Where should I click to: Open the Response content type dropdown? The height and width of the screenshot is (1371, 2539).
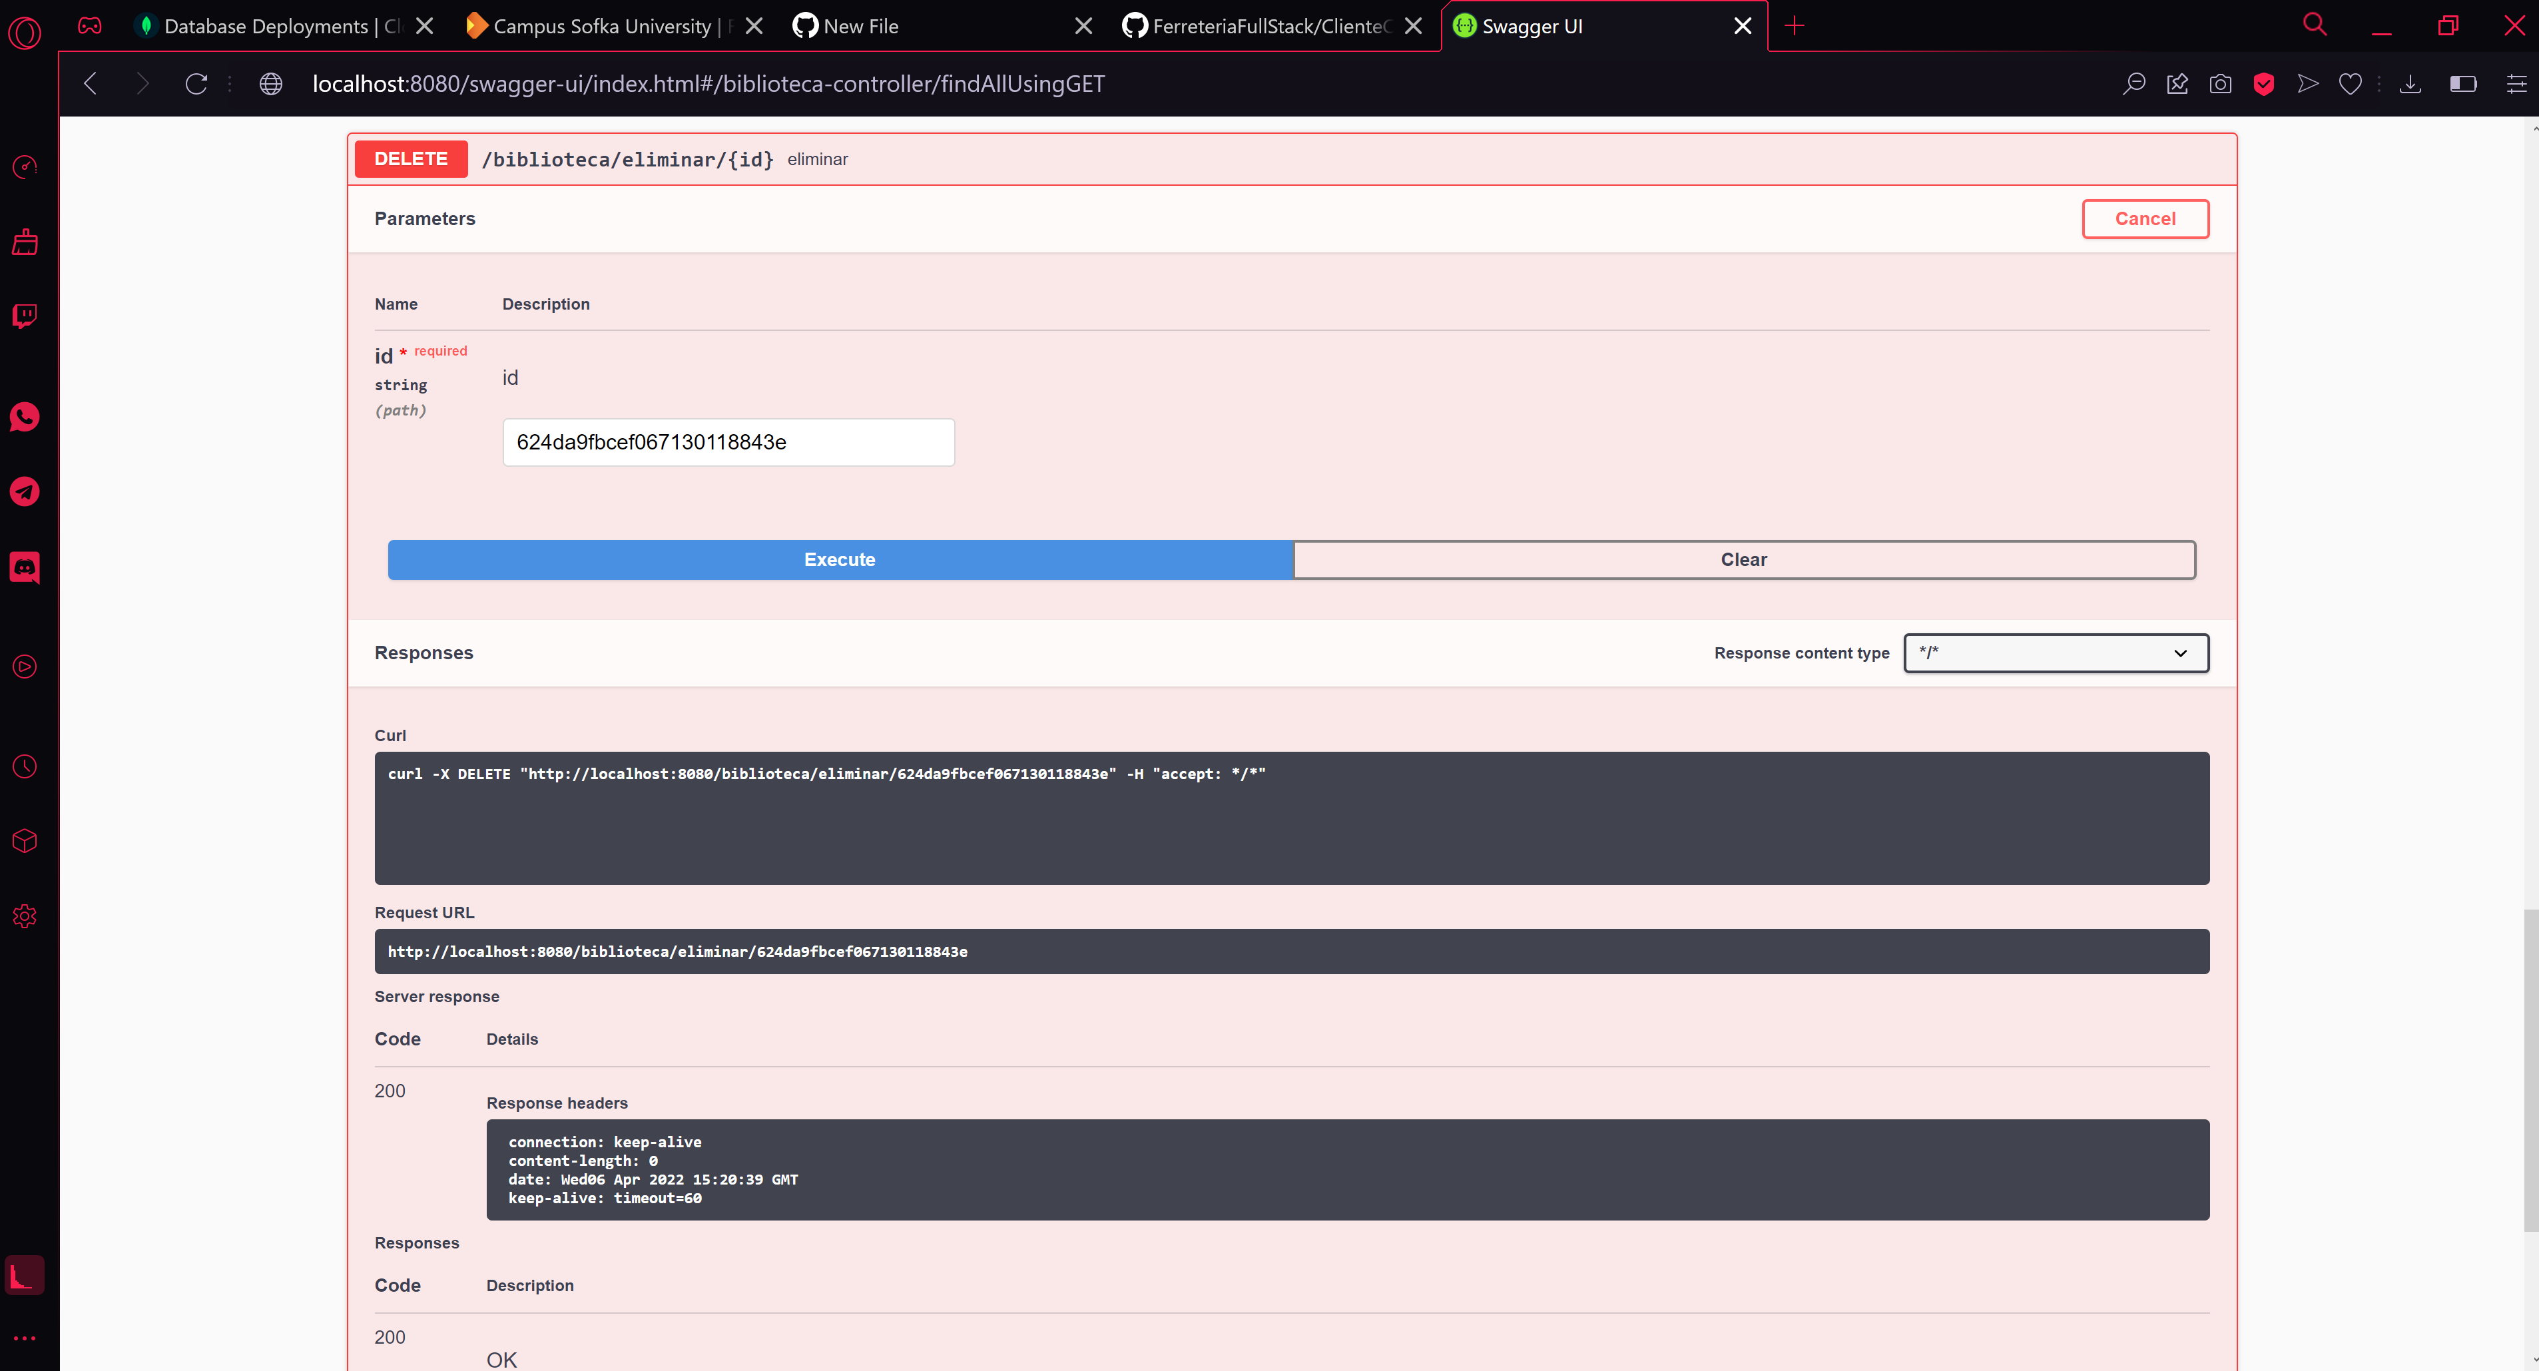click(2056, 653)
